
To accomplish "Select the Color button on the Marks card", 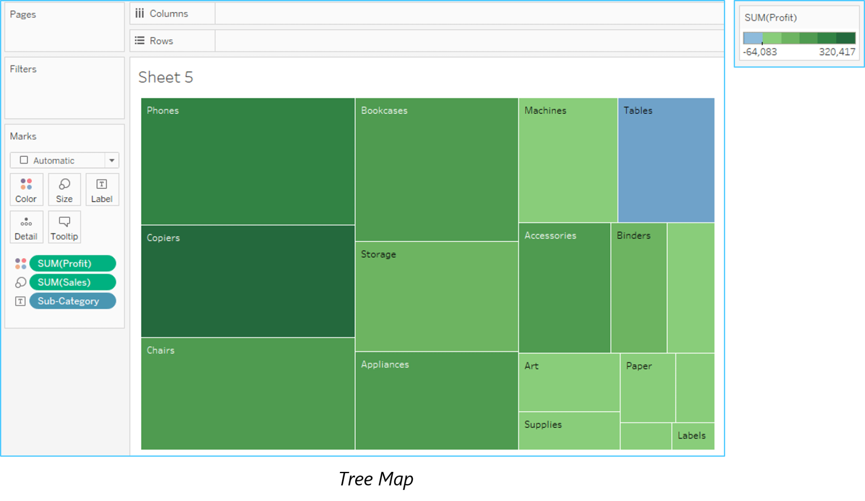I will 26,190.
